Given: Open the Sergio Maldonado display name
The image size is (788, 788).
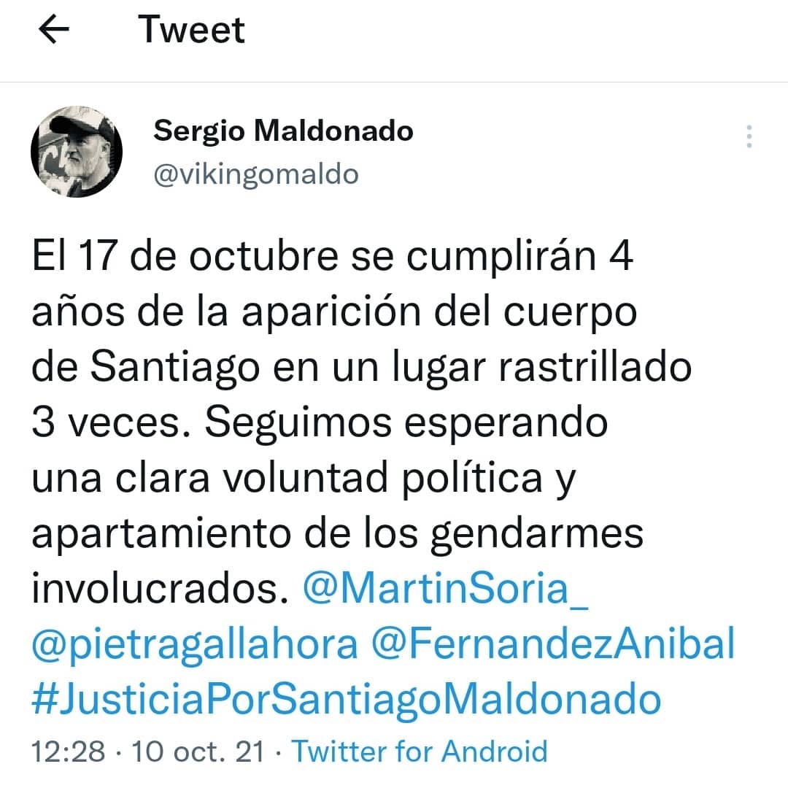Looking at the screenshot, I should [283, 131].
